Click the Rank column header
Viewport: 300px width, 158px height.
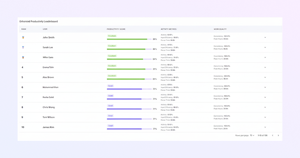point(24,29)
